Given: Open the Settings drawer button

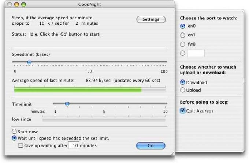Looking at the screenshot, I should tap(151, 19).
